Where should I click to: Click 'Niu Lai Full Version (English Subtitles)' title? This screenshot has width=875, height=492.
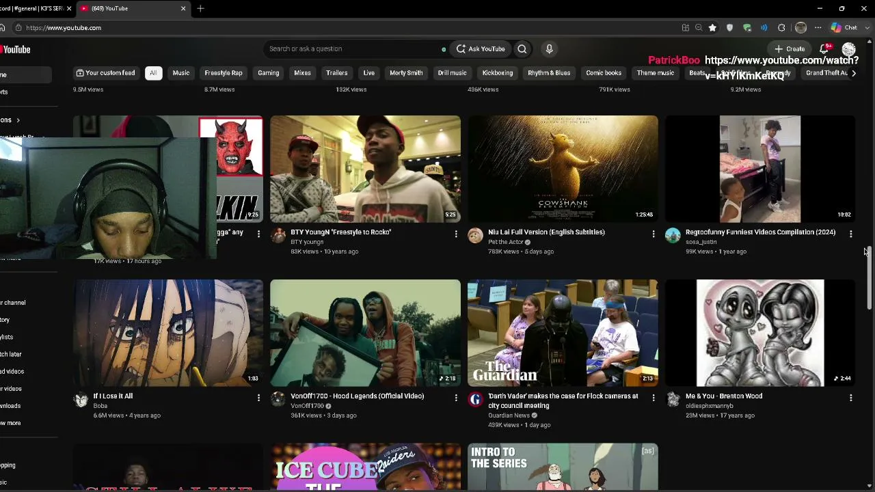pos(546,232)
